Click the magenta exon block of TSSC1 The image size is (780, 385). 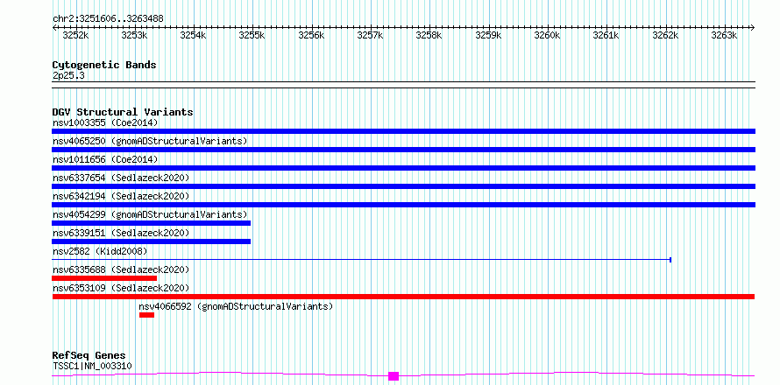(x=394, y=376)
